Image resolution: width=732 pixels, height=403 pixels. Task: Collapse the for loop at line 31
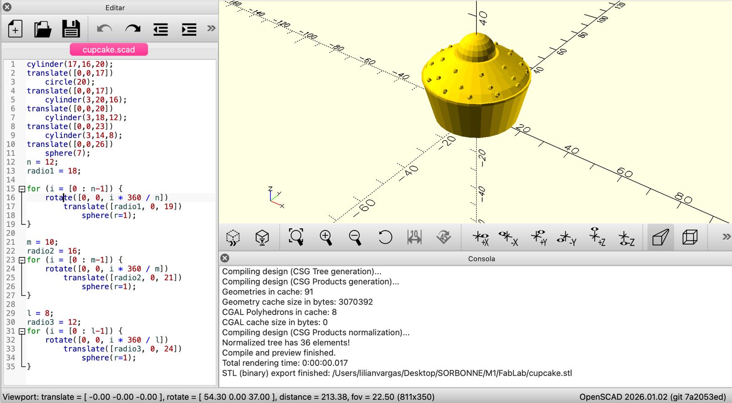pos(22,331)
